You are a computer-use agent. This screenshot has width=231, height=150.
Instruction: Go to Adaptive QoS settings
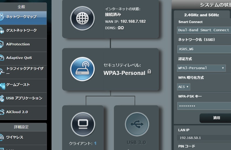pos(23,58)
